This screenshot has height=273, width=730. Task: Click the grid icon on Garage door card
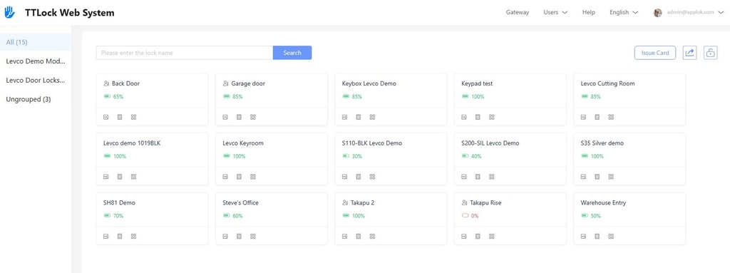coord(253,117)
